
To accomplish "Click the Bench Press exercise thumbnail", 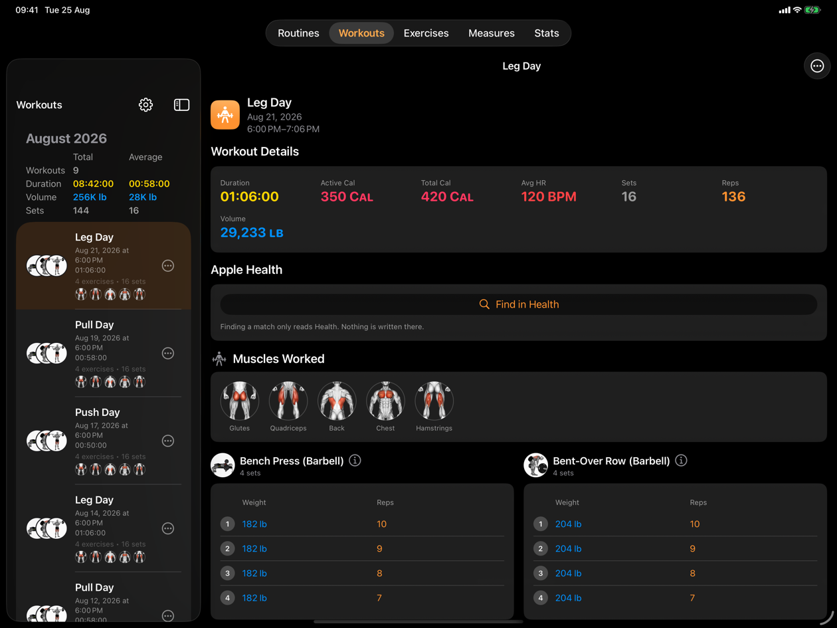I will [223, 465].
